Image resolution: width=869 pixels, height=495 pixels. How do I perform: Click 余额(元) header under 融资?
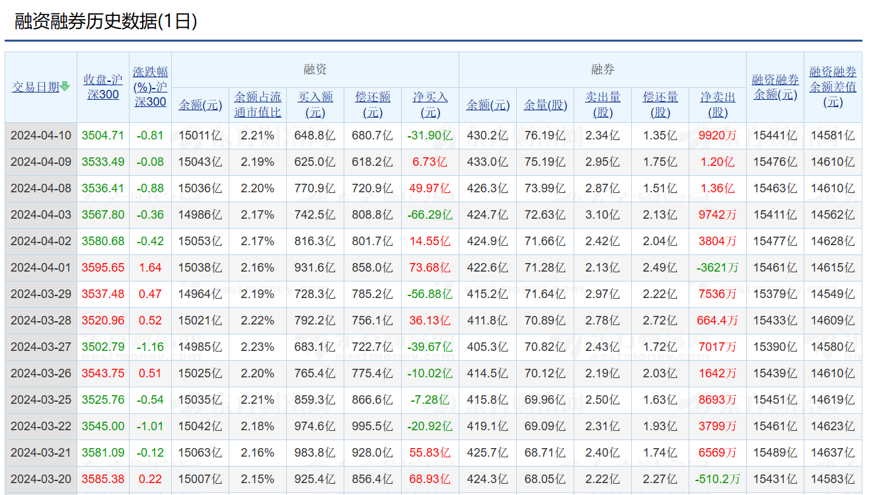pyautogui.click(x=200, y=105)
